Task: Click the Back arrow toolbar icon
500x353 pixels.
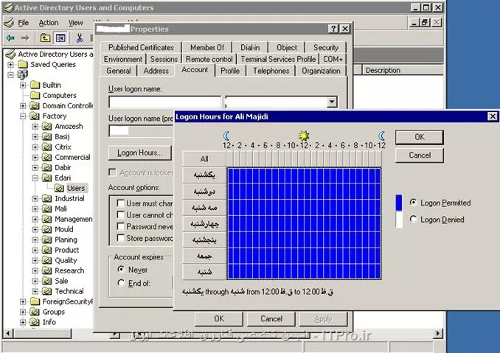Action: tap(10, 38)
